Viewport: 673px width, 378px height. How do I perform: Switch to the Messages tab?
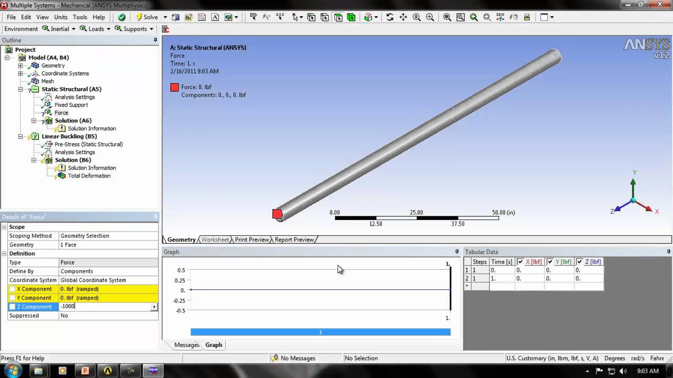click(187, 345)
